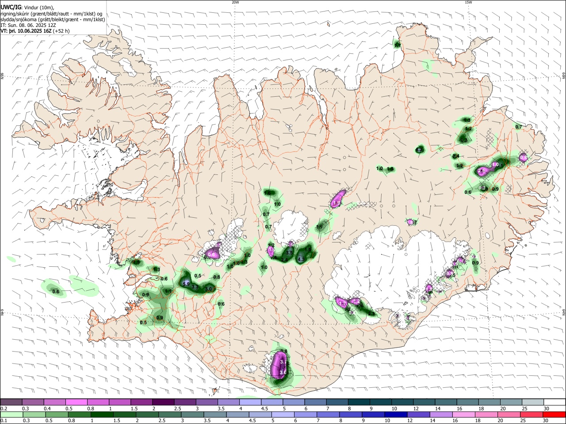Click the 3.0 precipitation value on map
This screenshot has height=424, width=566.
pos(209,289)
